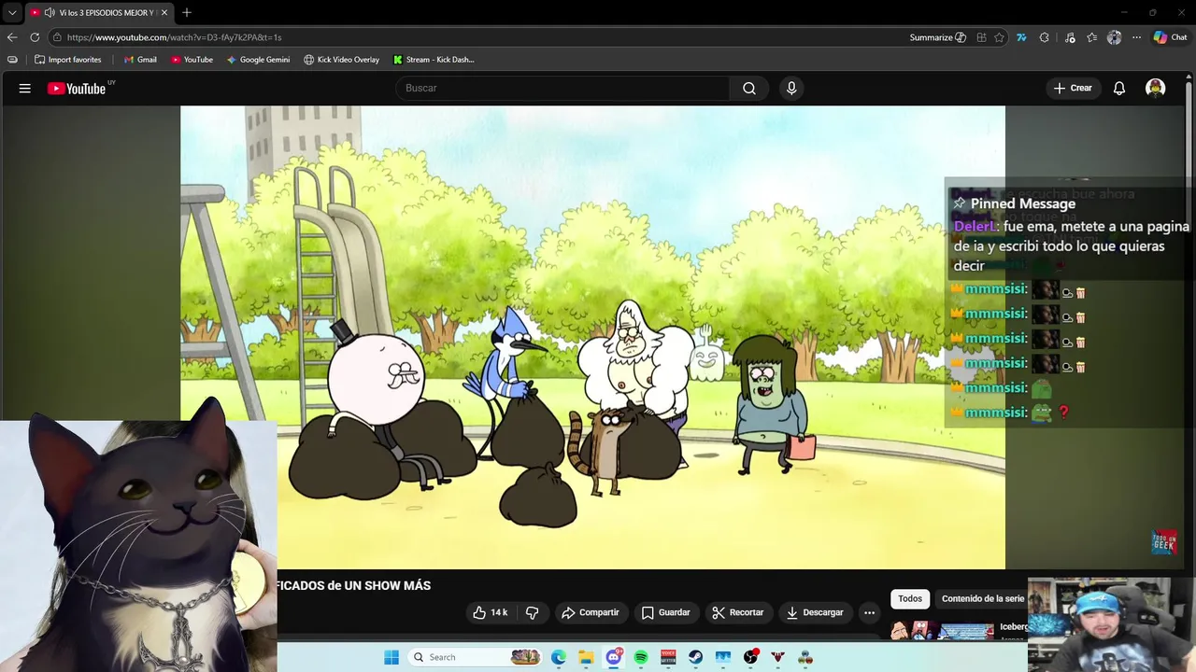Open the tab search dropdown arrow
The image size is (1196, 672).
[x=12, y=13]
